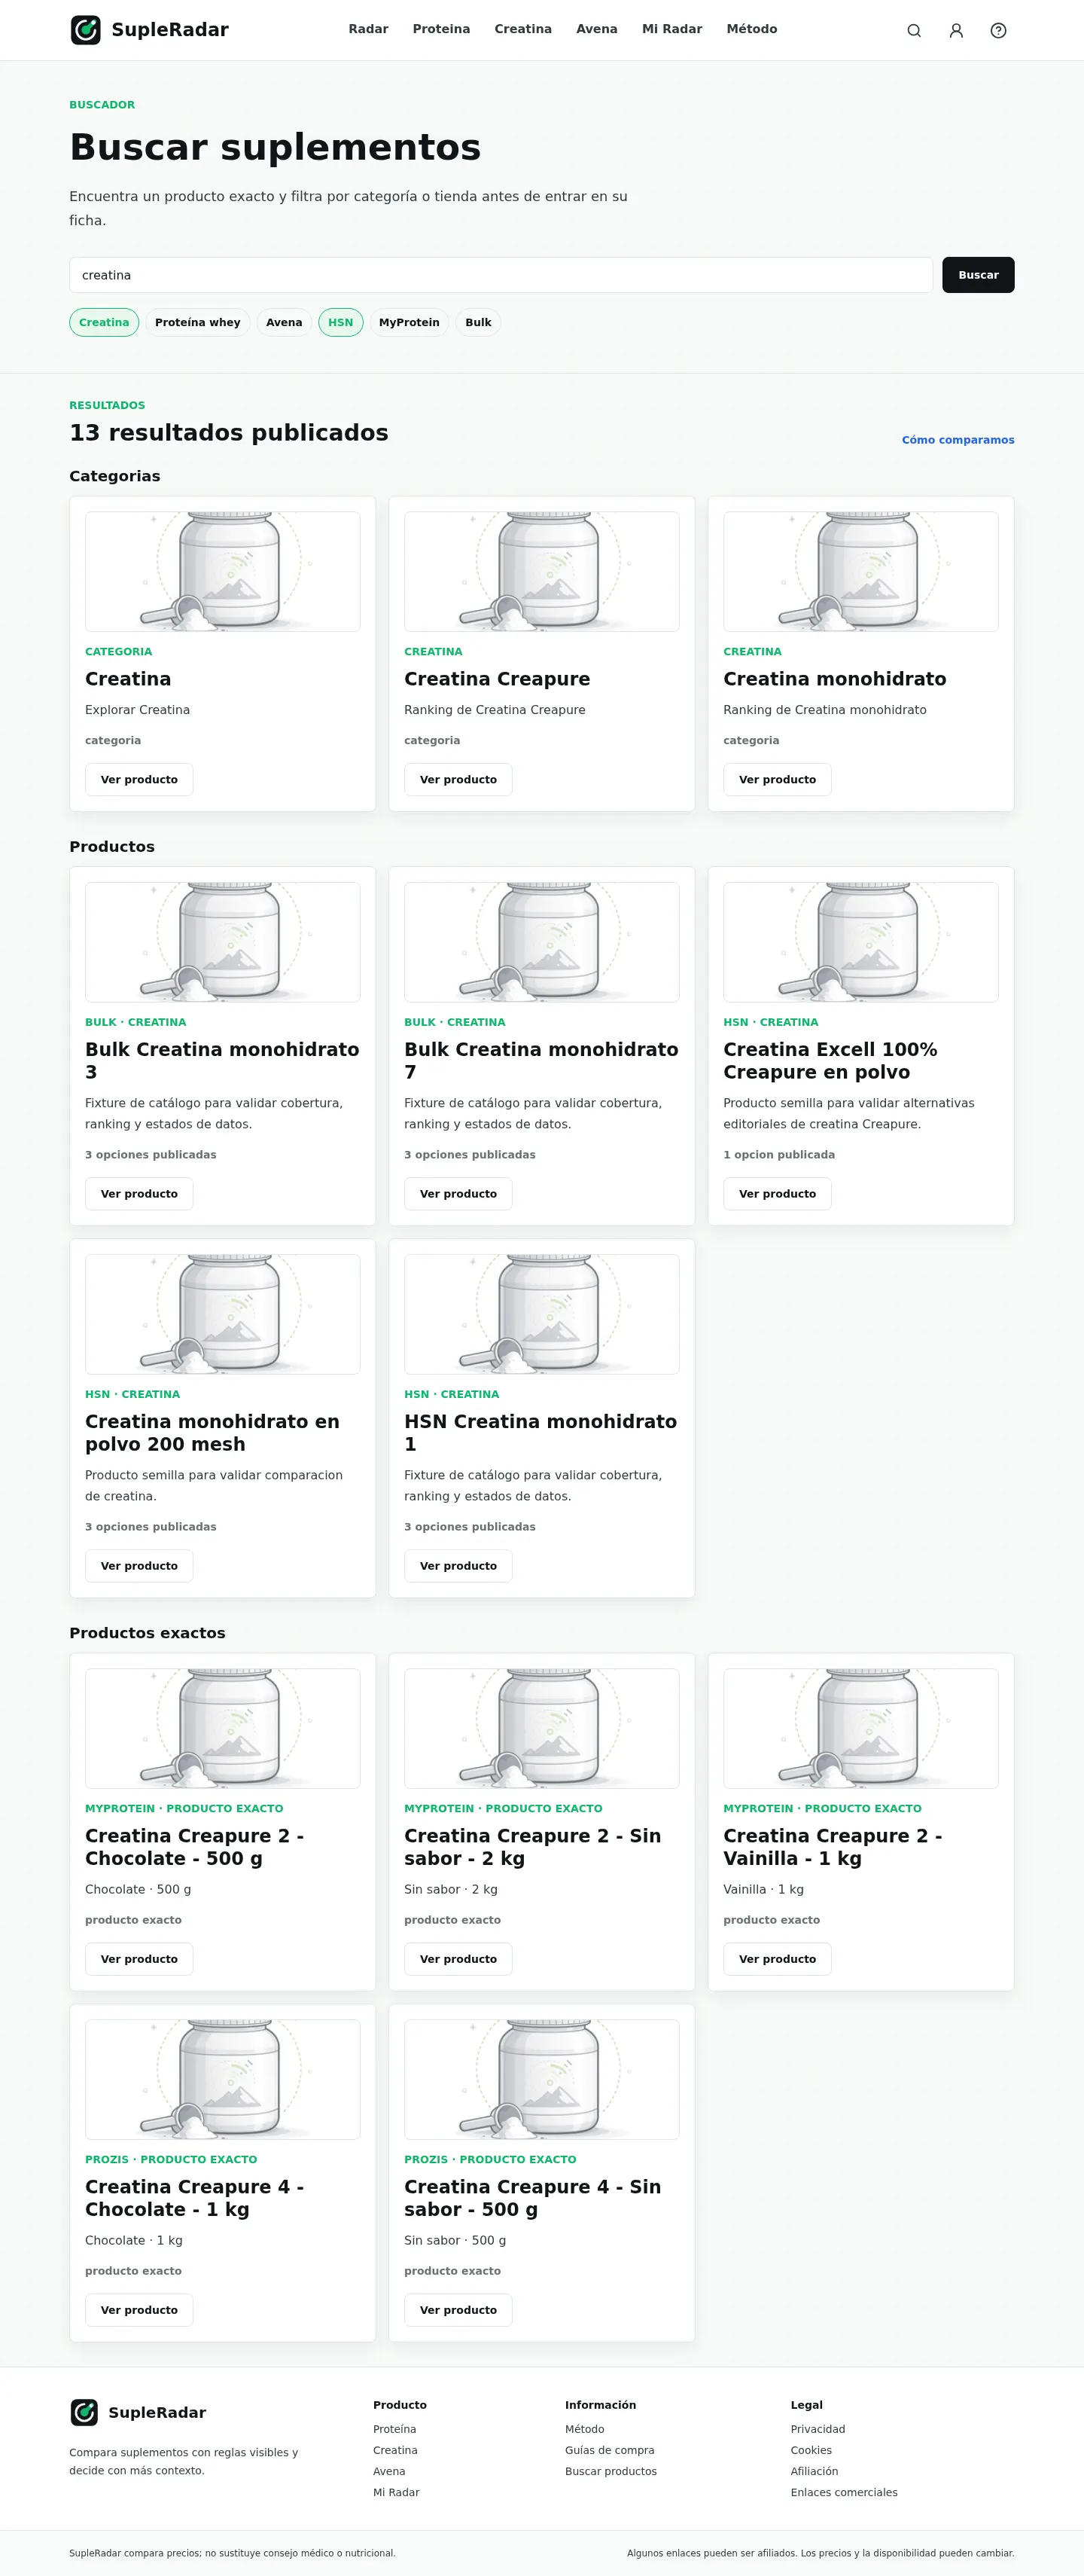Open the Creatina category card thumbnail image
Image resolution: width=1084 pixels, height=2576 pixels.
223,572
